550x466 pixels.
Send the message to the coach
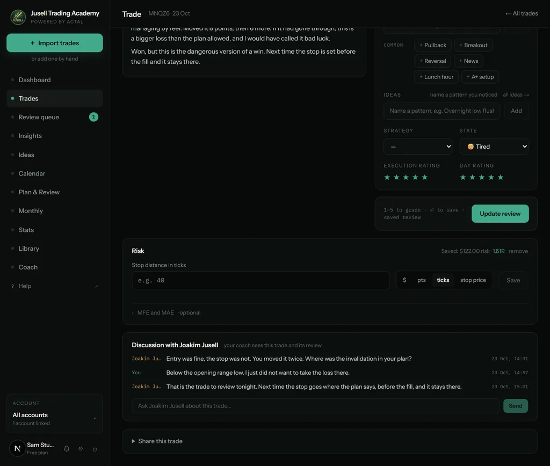[x=515, y=406]
